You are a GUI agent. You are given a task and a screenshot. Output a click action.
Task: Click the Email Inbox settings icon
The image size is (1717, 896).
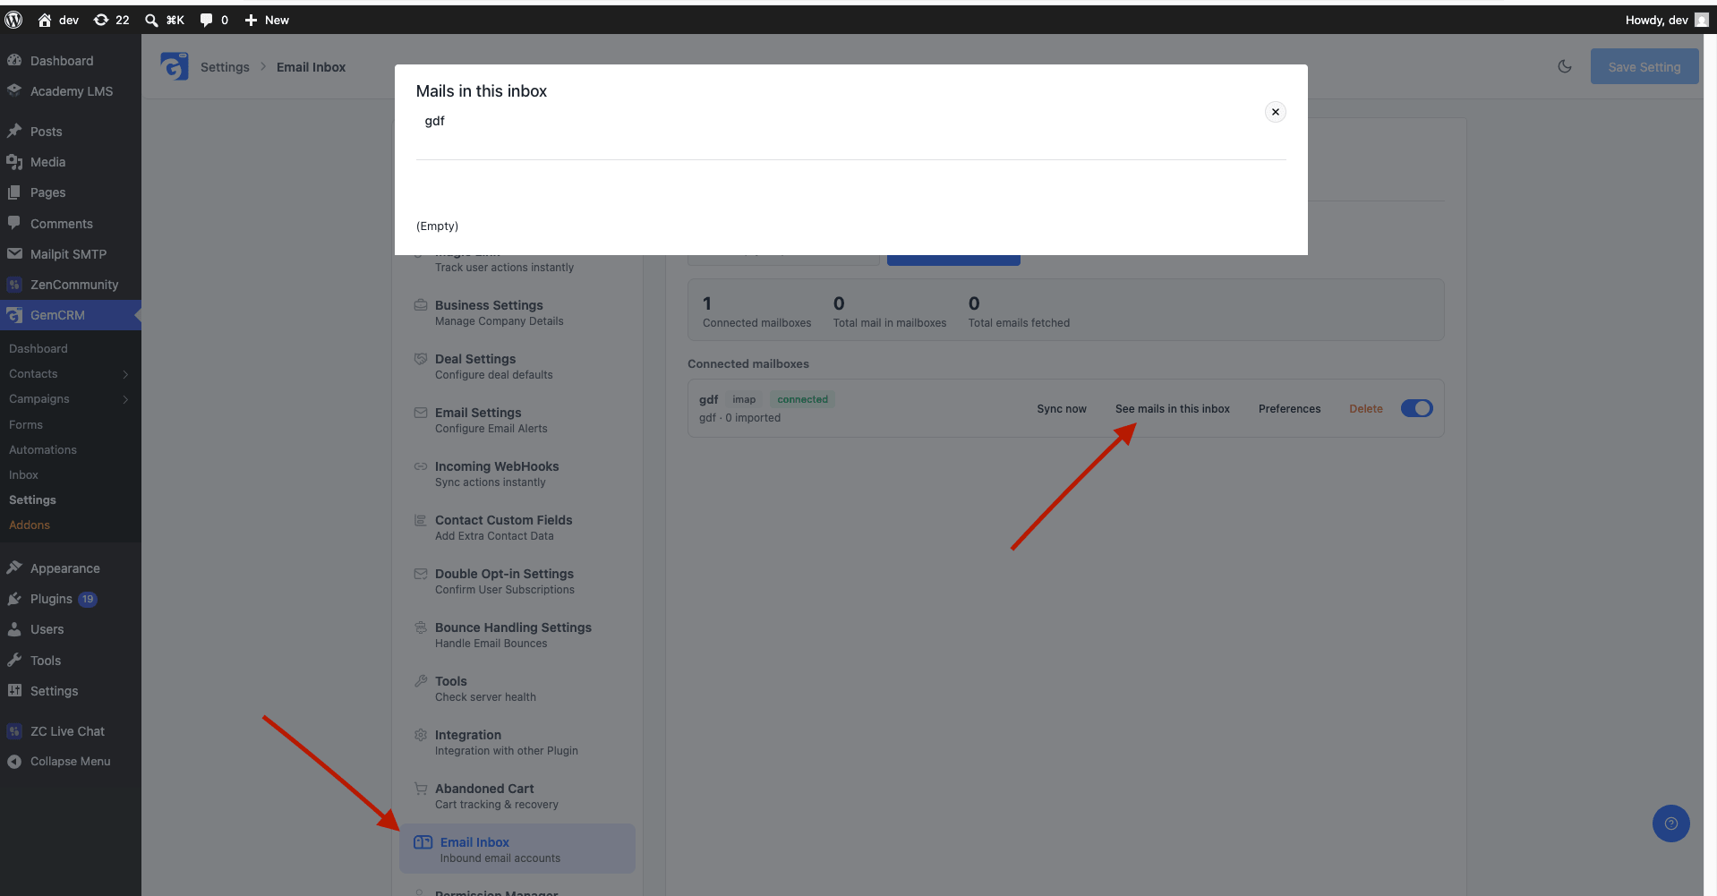(423, 842)
